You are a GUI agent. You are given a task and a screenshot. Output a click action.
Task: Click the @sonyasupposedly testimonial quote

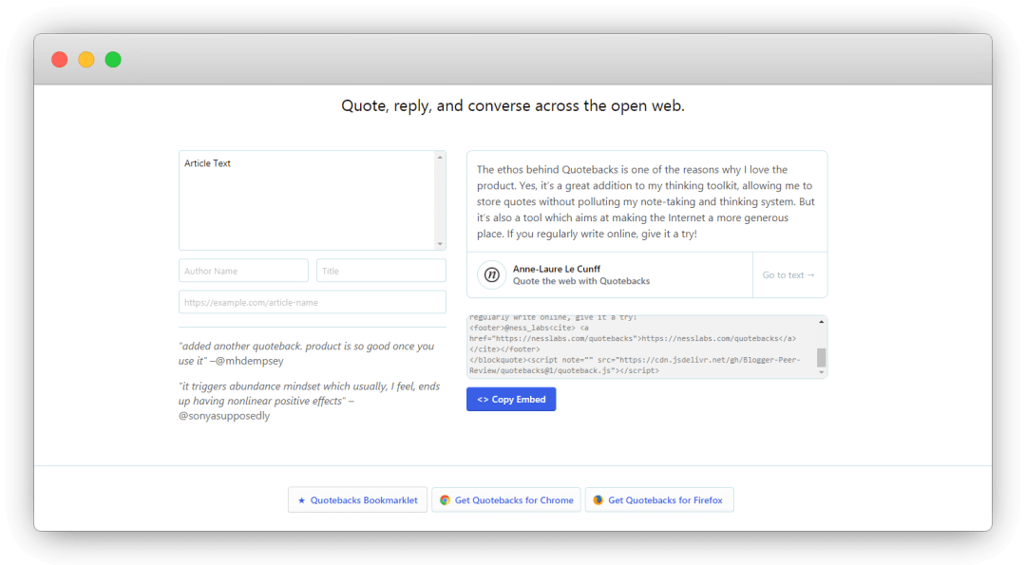[310, 401]
